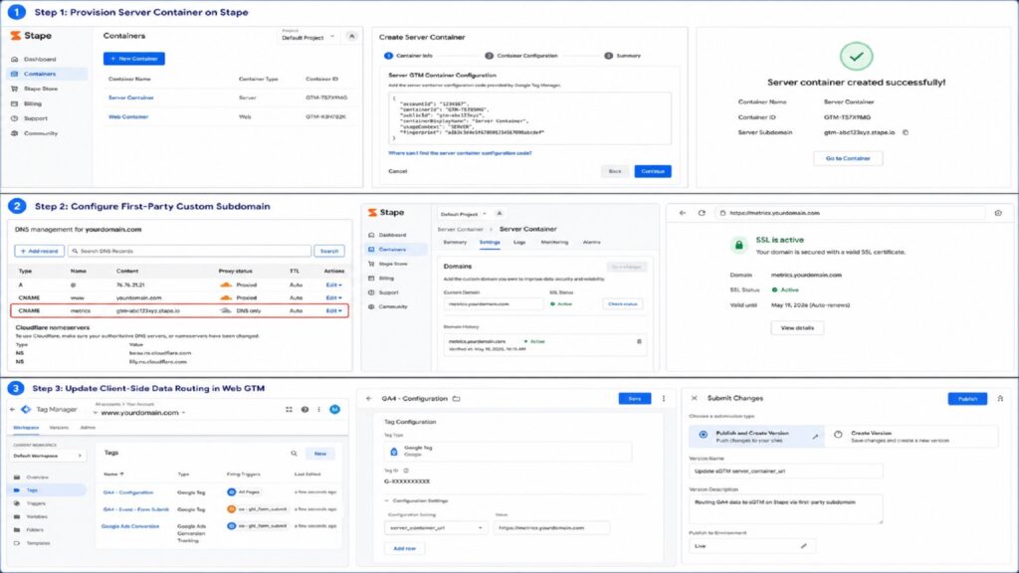This screenshot has height=573, width=1019.
Task: Edit the Live publish environment with the pencil
Action: tap(804, 546)
